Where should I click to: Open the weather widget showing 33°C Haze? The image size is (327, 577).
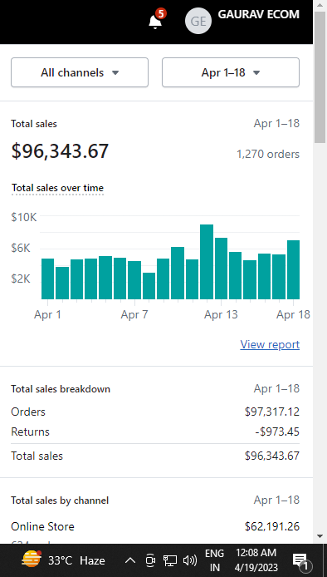63,560
